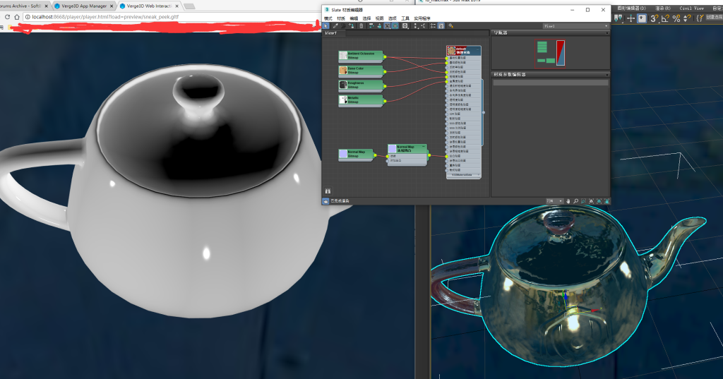
Task: Open the 模式 menu in Slate editor
Action: (328, 18)
